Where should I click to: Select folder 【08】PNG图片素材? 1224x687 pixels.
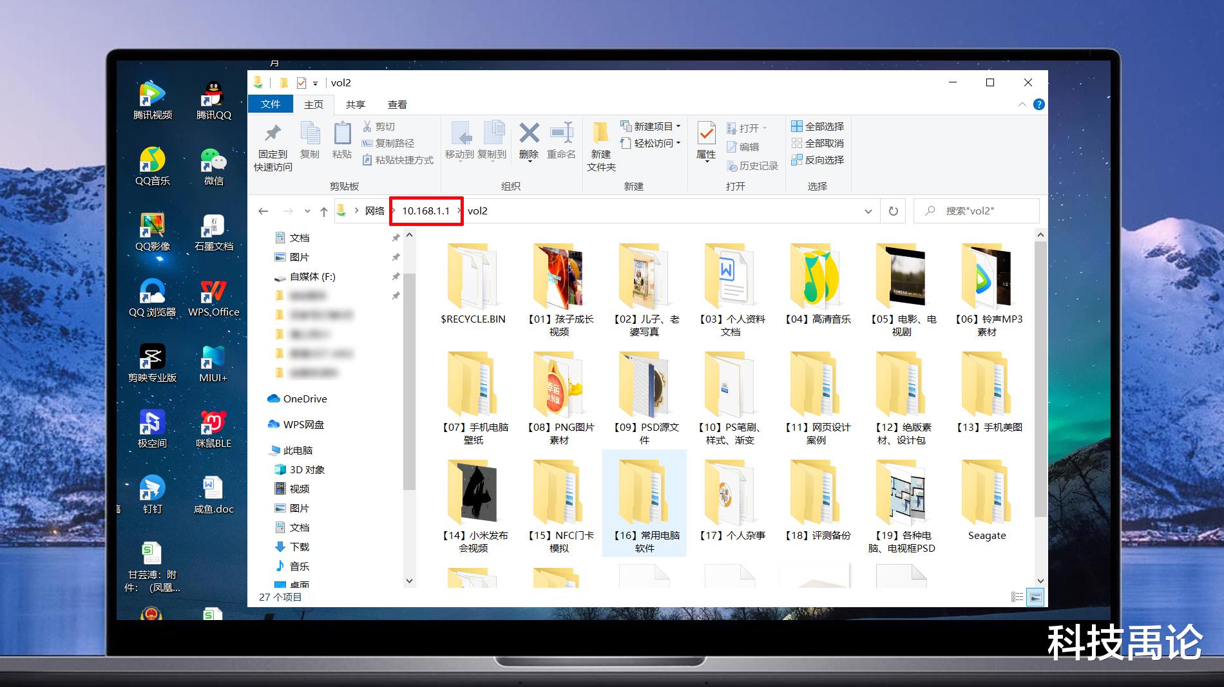(559, 398)
